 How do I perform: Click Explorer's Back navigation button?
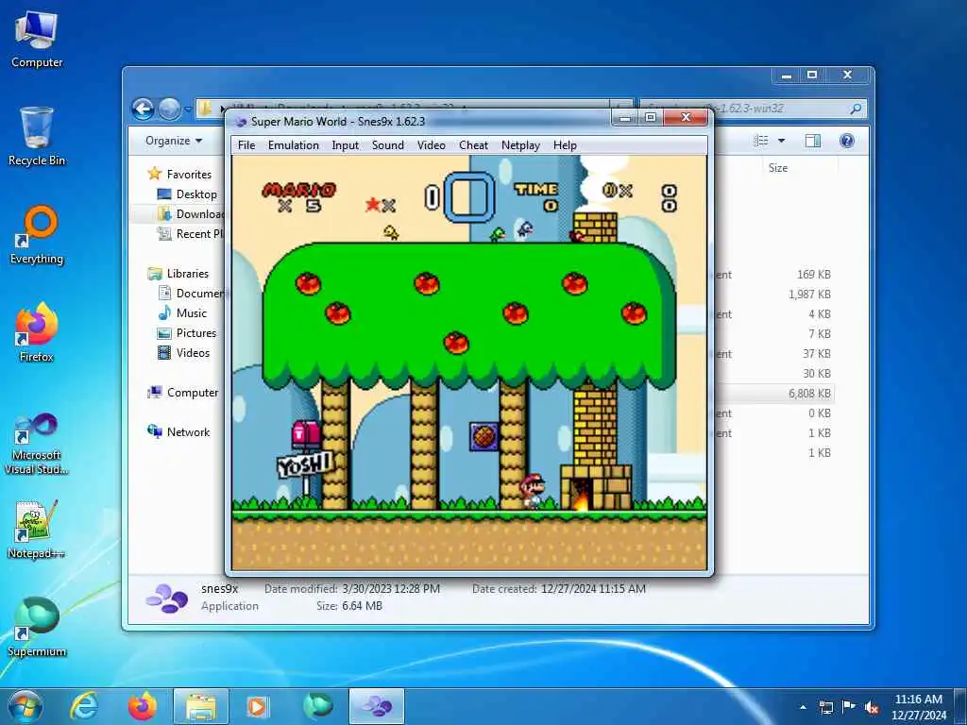point(143,110)
